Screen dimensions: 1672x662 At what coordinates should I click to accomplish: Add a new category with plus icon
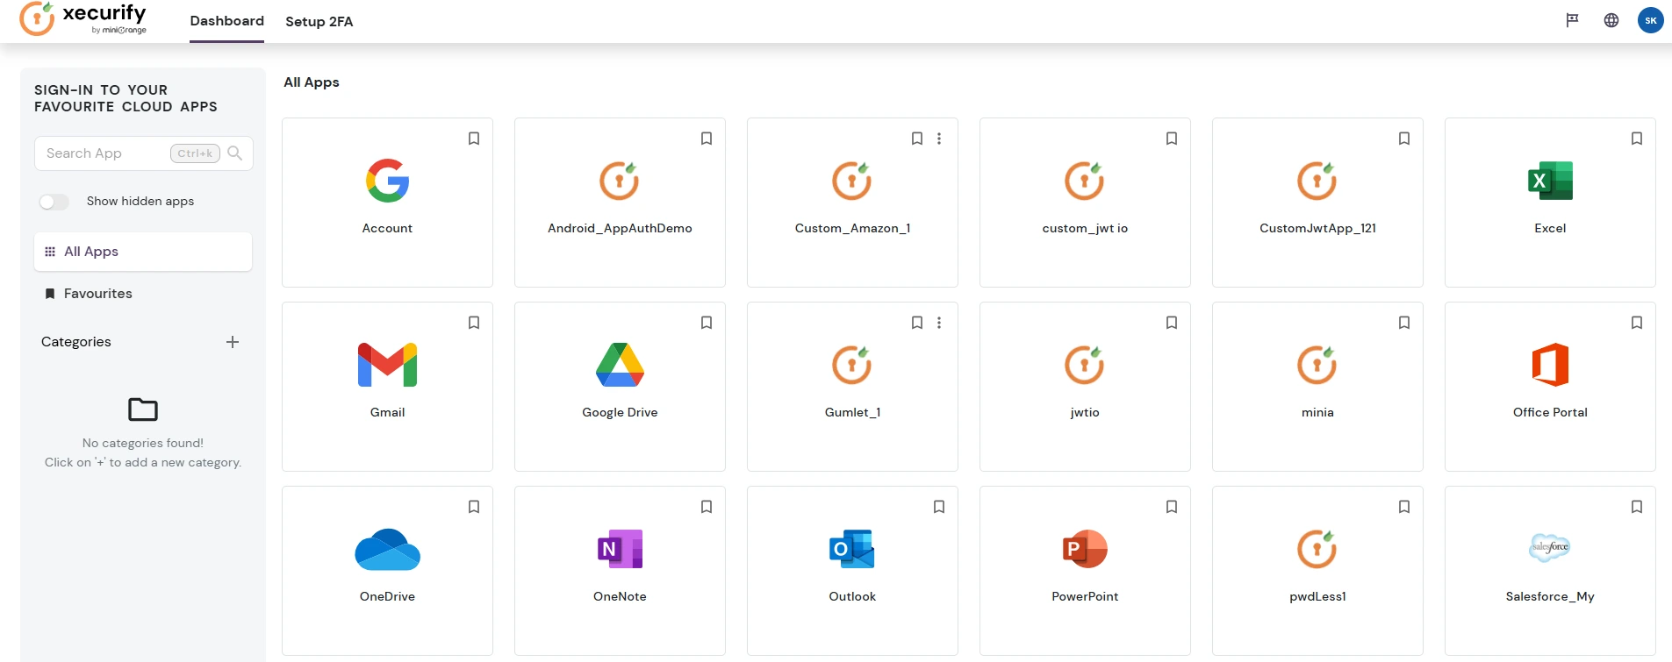coord(233,342)
